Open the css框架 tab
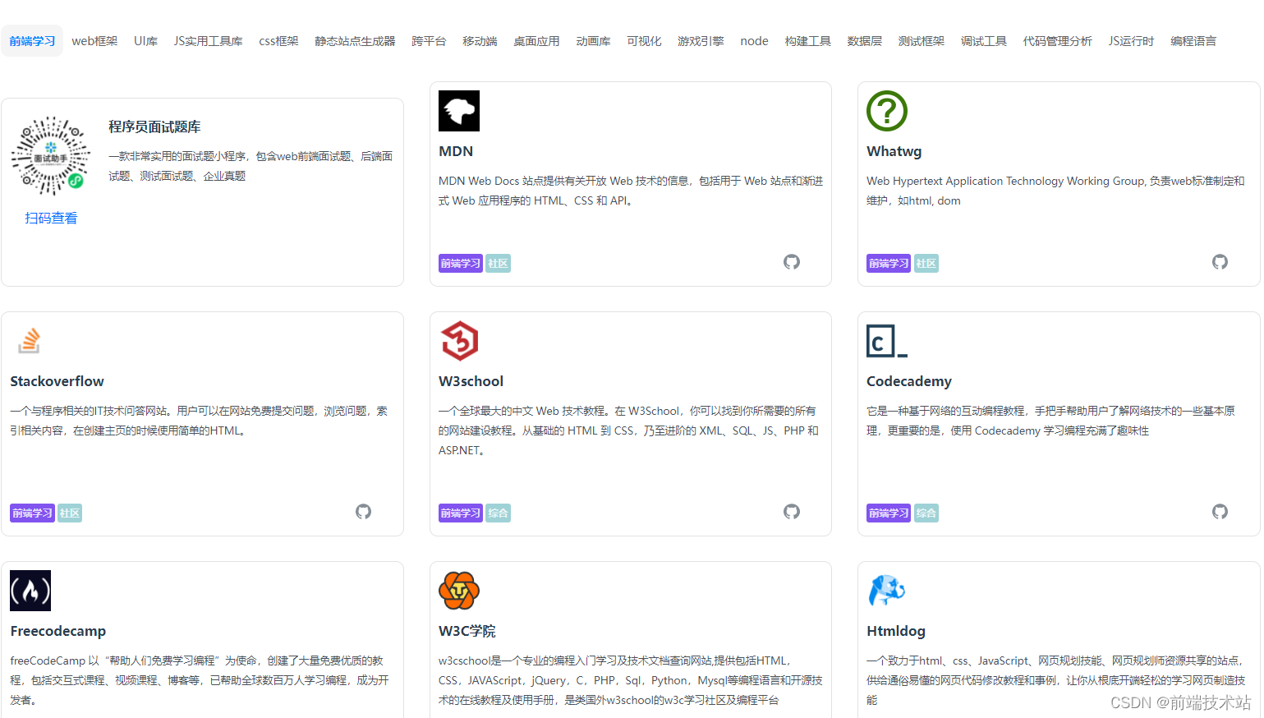This screenshot has height=718, width=1264. pos(278,41)
